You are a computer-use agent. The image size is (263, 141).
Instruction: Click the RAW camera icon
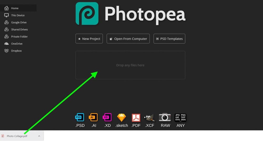tap(165, 117)
